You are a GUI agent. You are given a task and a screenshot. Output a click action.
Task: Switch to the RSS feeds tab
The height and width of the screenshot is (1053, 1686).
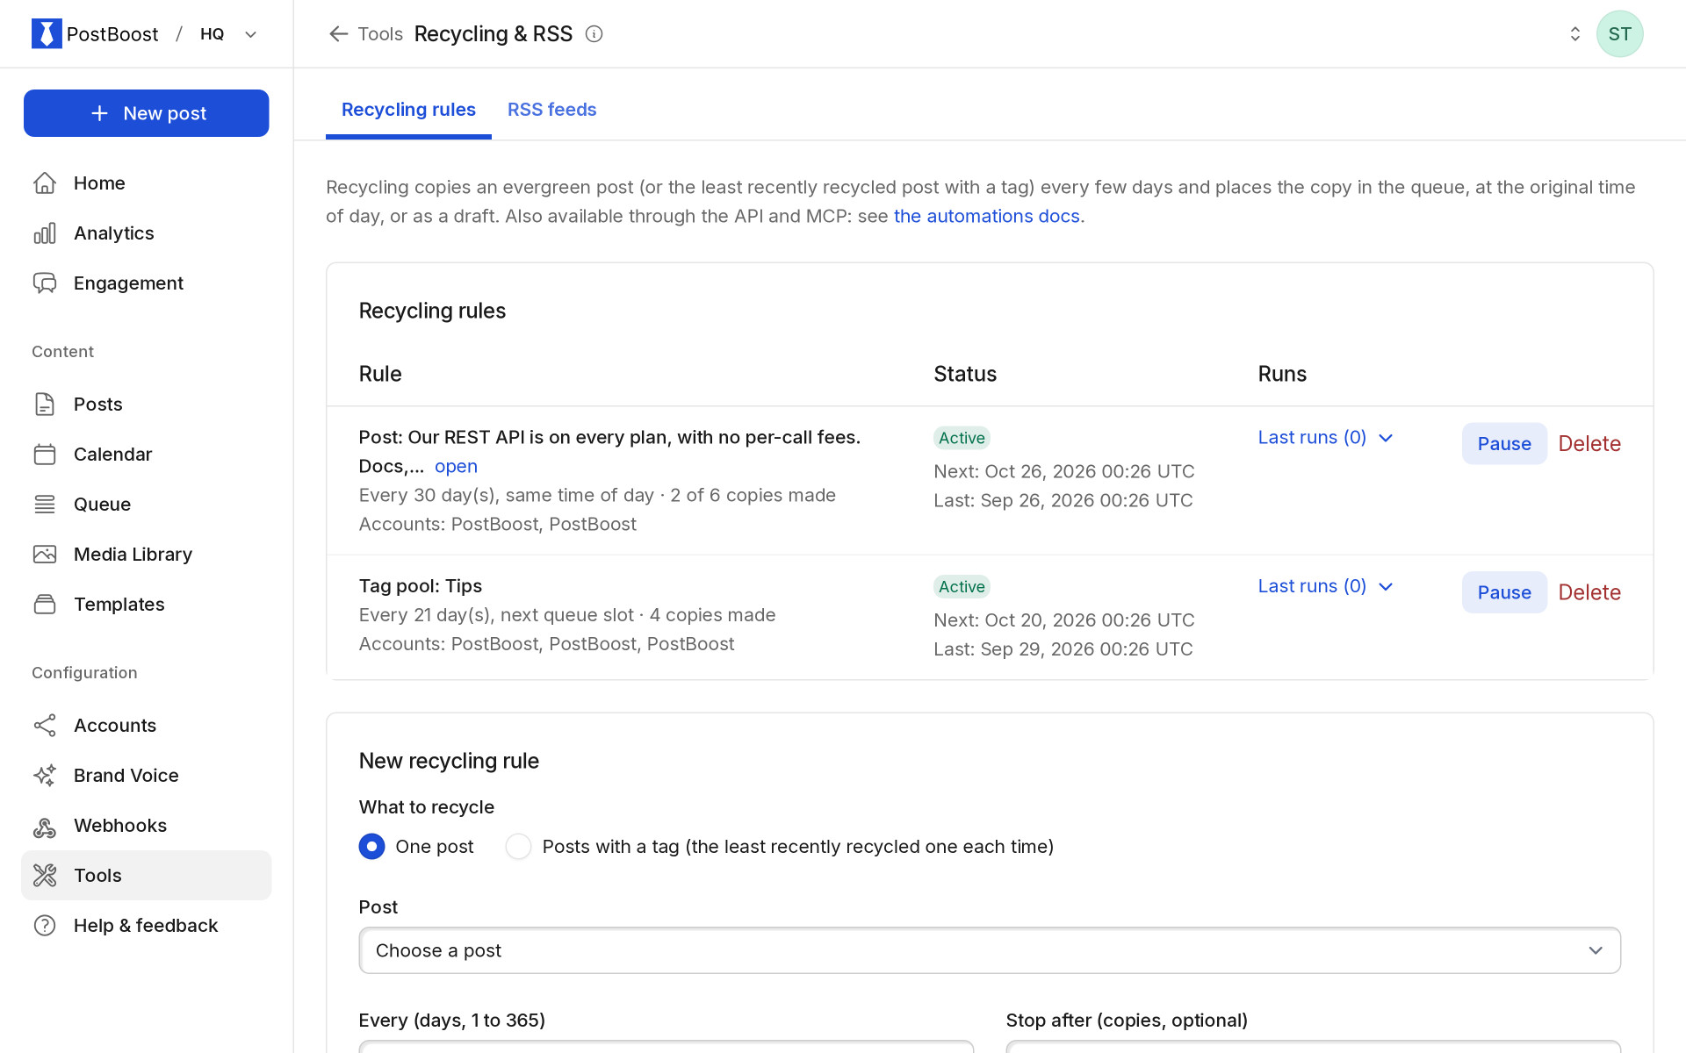pos(551,110)
